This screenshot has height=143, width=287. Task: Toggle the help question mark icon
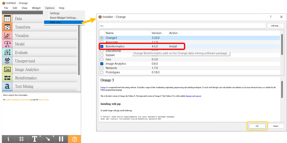75,139
